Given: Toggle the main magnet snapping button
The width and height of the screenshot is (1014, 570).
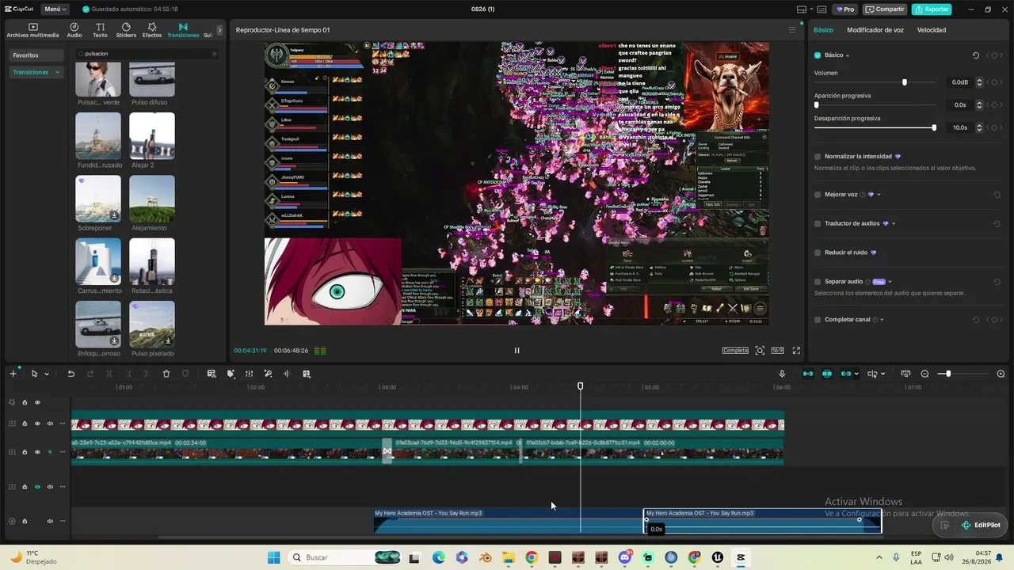Looking at the screenshot, I should (808, 374).
